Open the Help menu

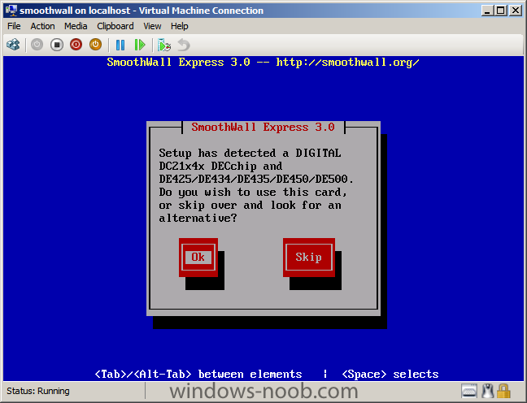click(x=179, y=26)
